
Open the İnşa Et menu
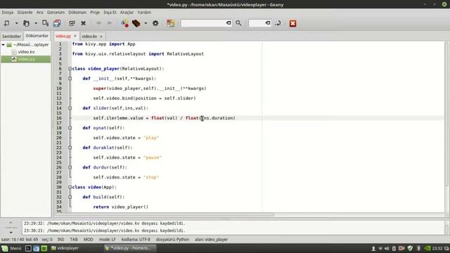click(x=110, y=13)
